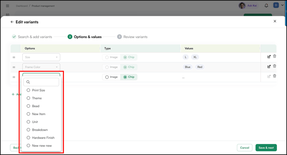Select the Options & values step
This screenshot has height=155, width=287.
point(84,37)
